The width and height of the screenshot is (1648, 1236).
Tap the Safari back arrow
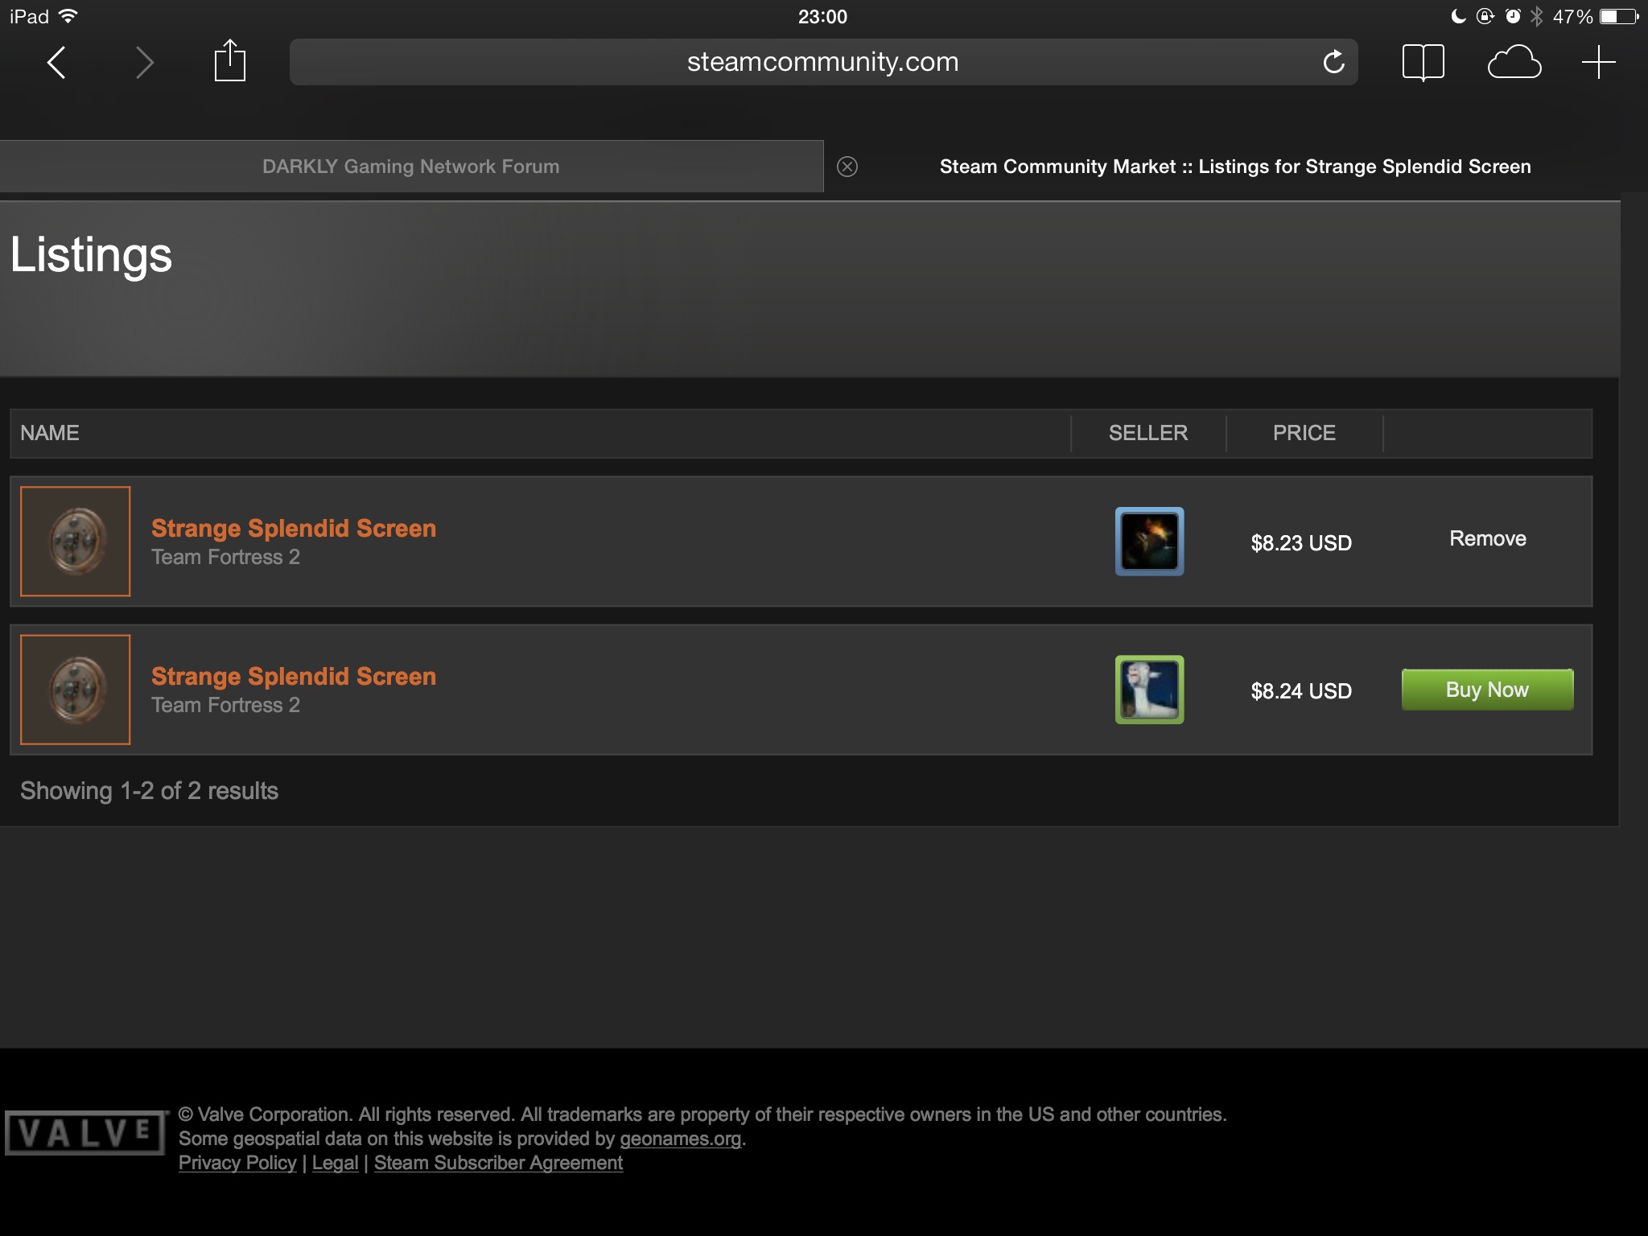click(x=56, y=62)
